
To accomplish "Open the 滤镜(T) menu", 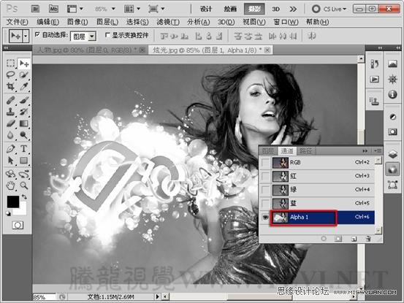I will (x=168, y=22).
